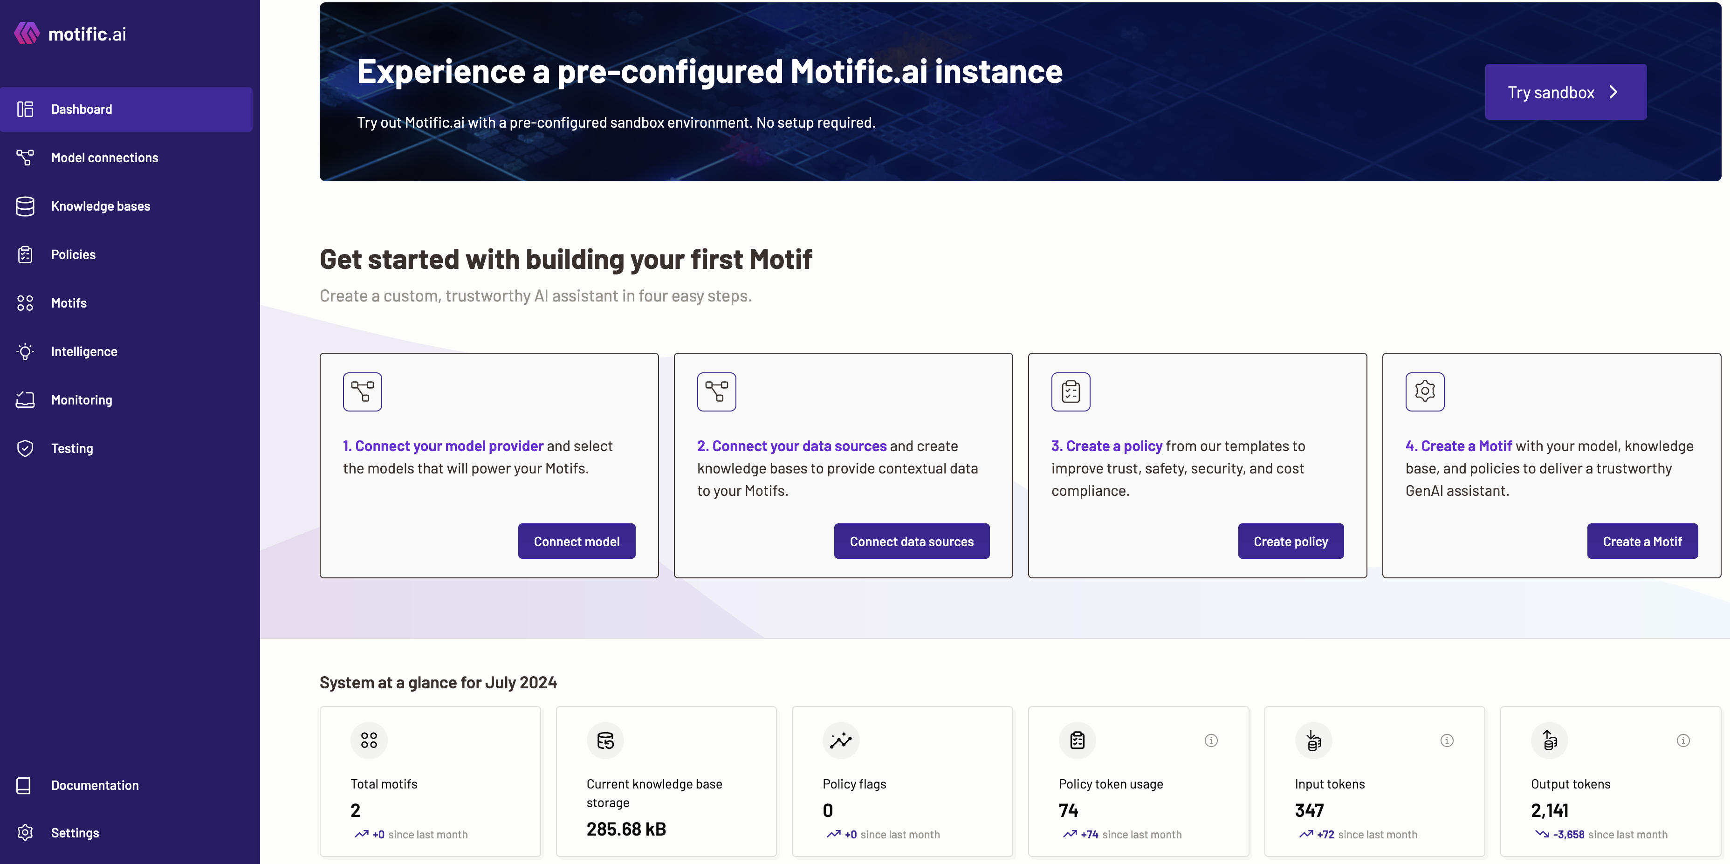This screenshot has width=1730, height=864.
Task: Click the Model connections sidebar icon
Action: tap(25, 157)
